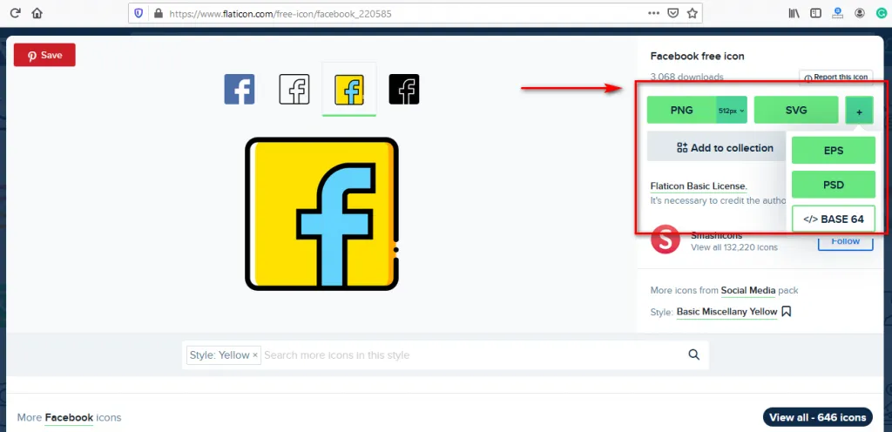Add the icon to collection
892x432 pixels.
(717, 148)
